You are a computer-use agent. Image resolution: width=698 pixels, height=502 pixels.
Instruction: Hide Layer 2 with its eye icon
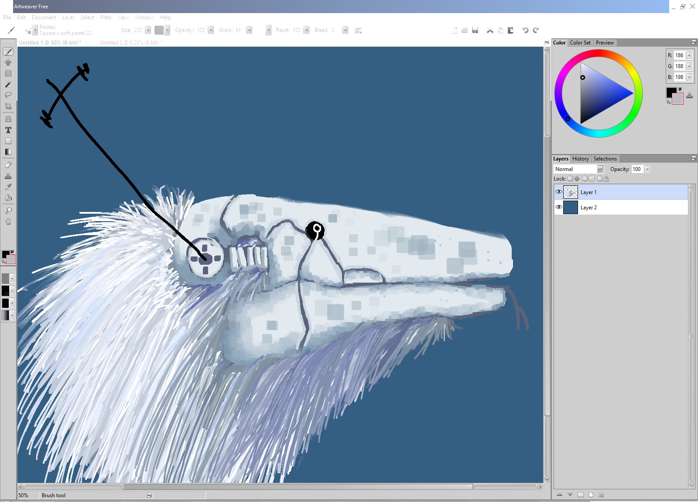coord(558,207)
